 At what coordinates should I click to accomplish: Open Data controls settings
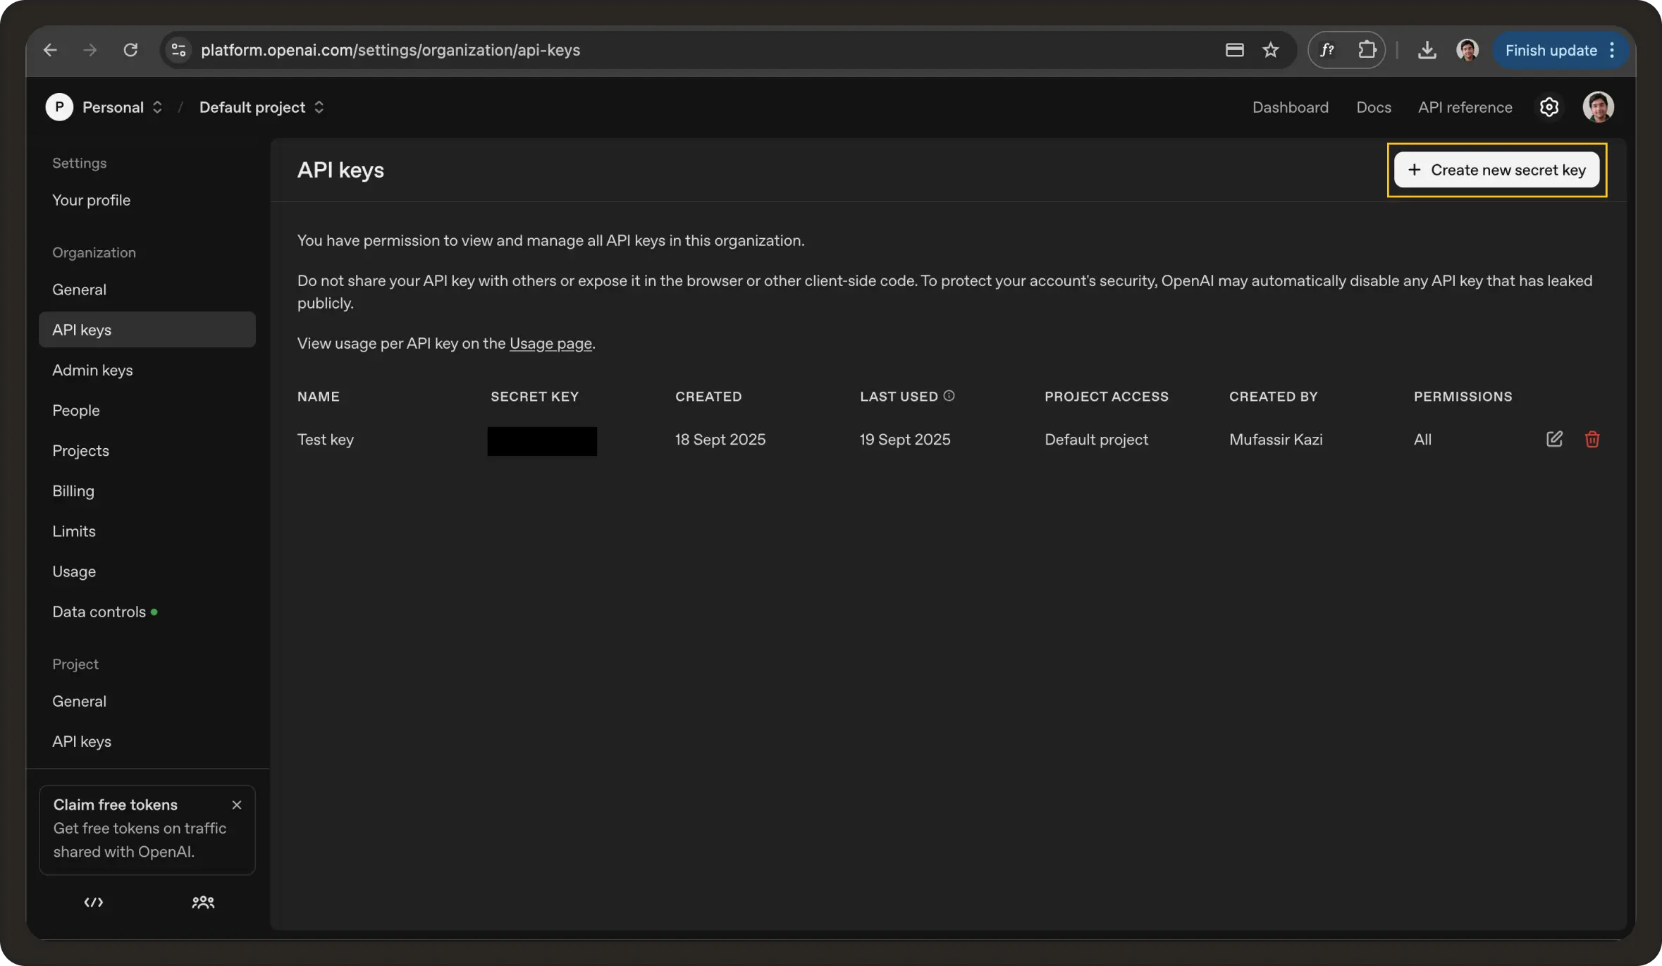(x=99, y=612)
